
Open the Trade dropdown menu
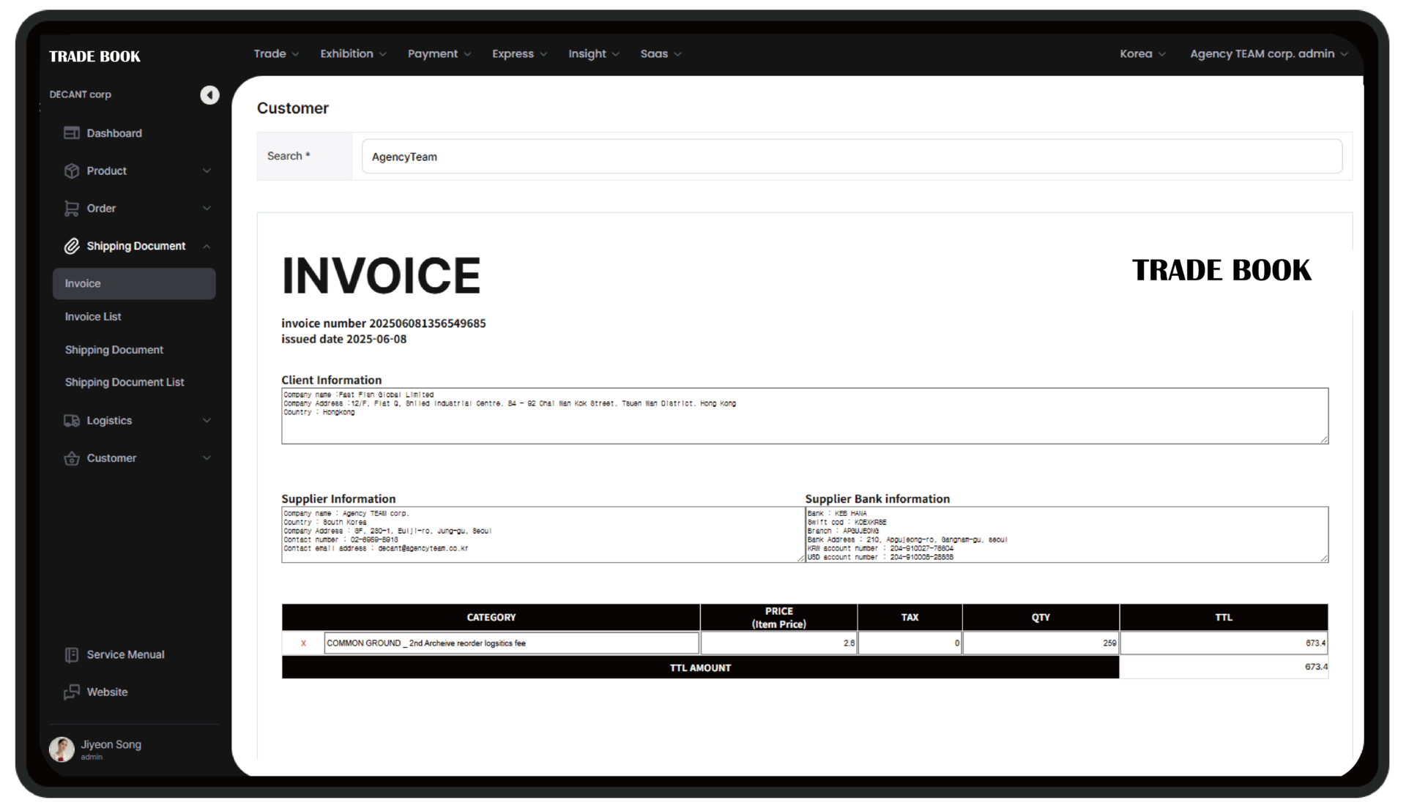(276, 54)
